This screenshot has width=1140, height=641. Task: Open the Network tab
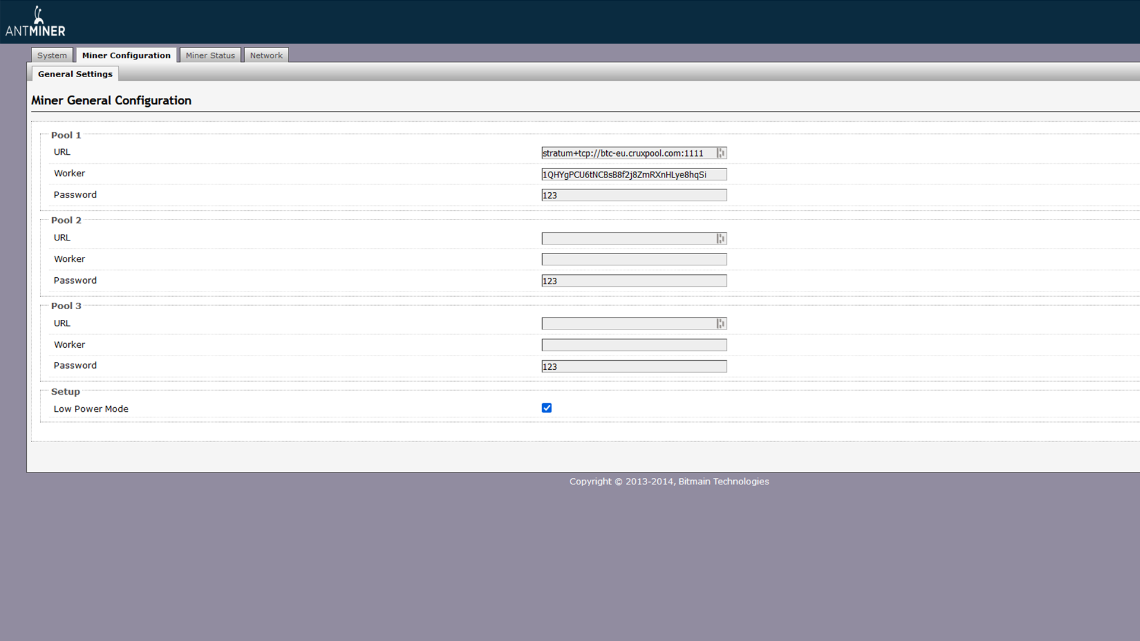tap(266, 55)
